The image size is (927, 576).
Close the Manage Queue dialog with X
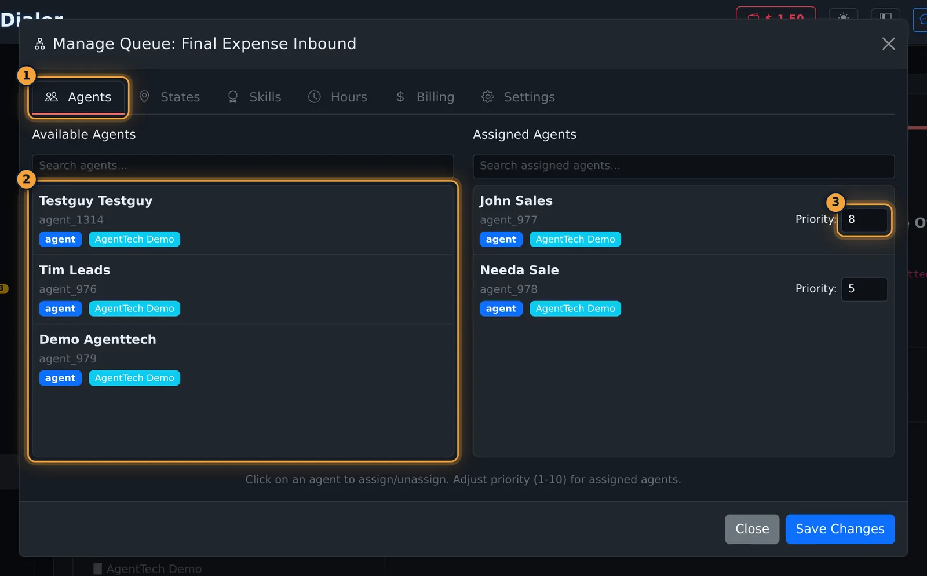(x=888, y=44)
